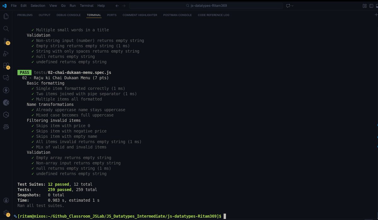Expand the chat dropdown chevron
Screen dimensions: 378x220
(x=292, y=6)
